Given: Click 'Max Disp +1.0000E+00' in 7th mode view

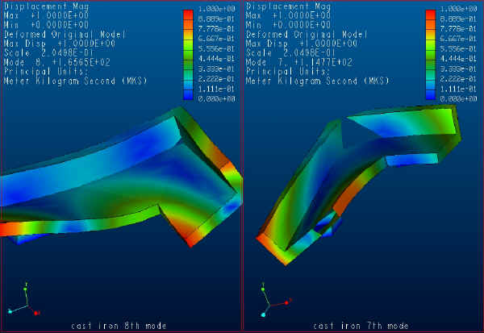Looking at the screenshot, I should (302, 44).
